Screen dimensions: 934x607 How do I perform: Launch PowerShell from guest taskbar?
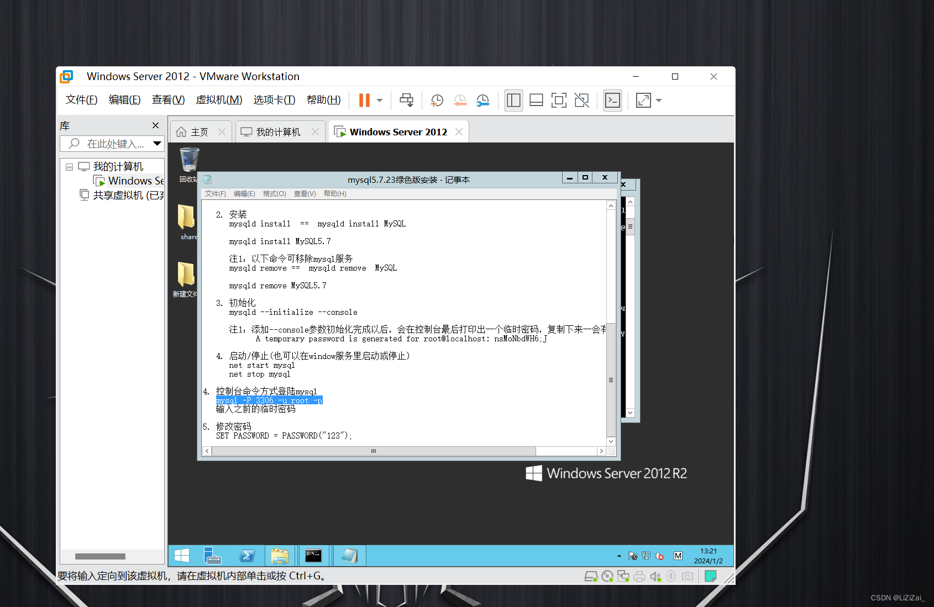(x=247, y=556)
